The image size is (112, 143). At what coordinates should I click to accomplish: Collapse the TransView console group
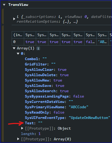4,5
